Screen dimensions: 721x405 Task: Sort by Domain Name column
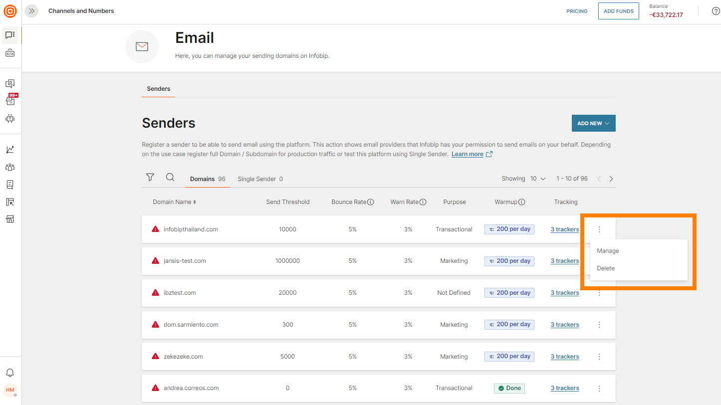coord(174,202)
